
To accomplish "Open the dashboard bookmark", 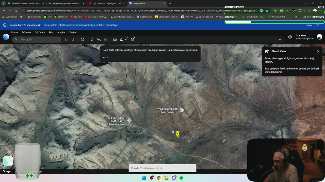I will point(61,17).
